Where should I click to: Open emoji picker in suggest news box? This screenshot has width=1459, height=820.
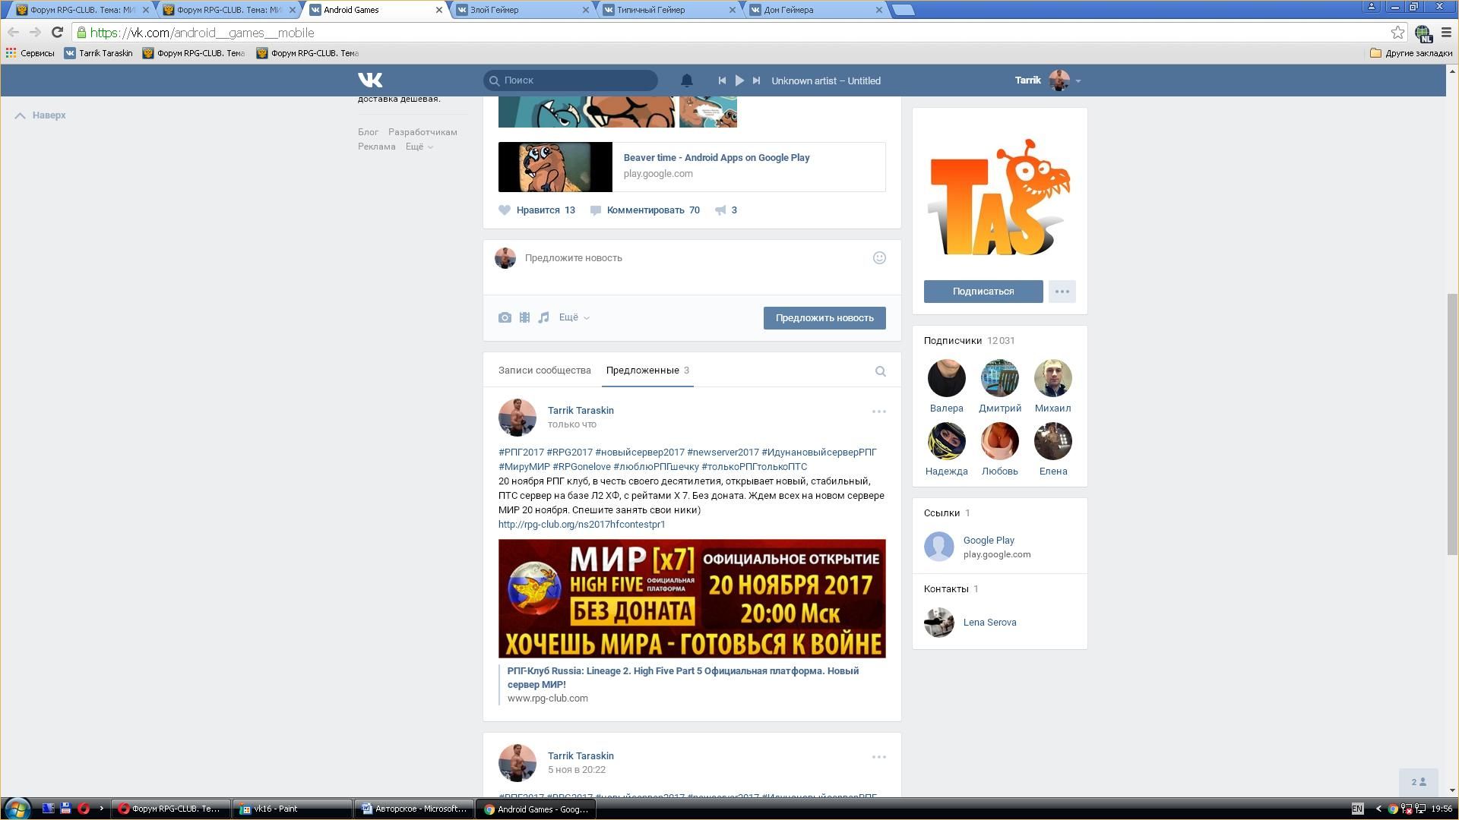tap(879, 257)
